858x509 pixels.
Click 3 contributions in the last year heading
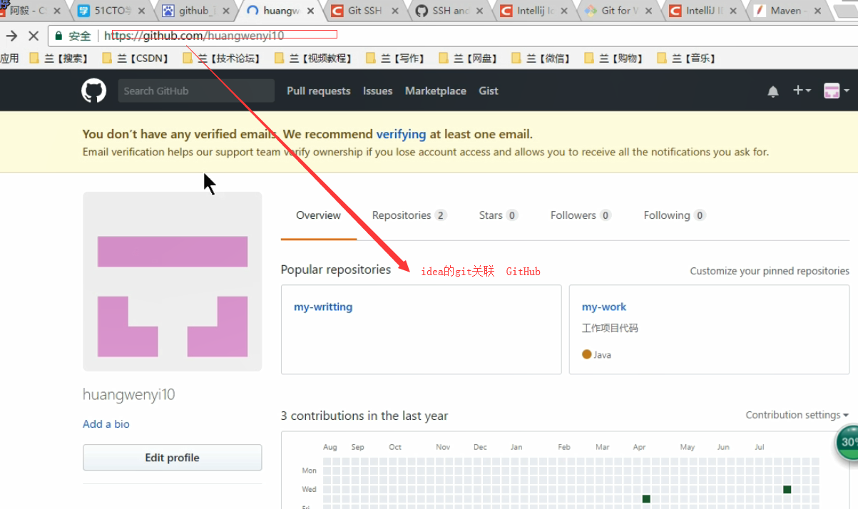(x=364, y=416)
